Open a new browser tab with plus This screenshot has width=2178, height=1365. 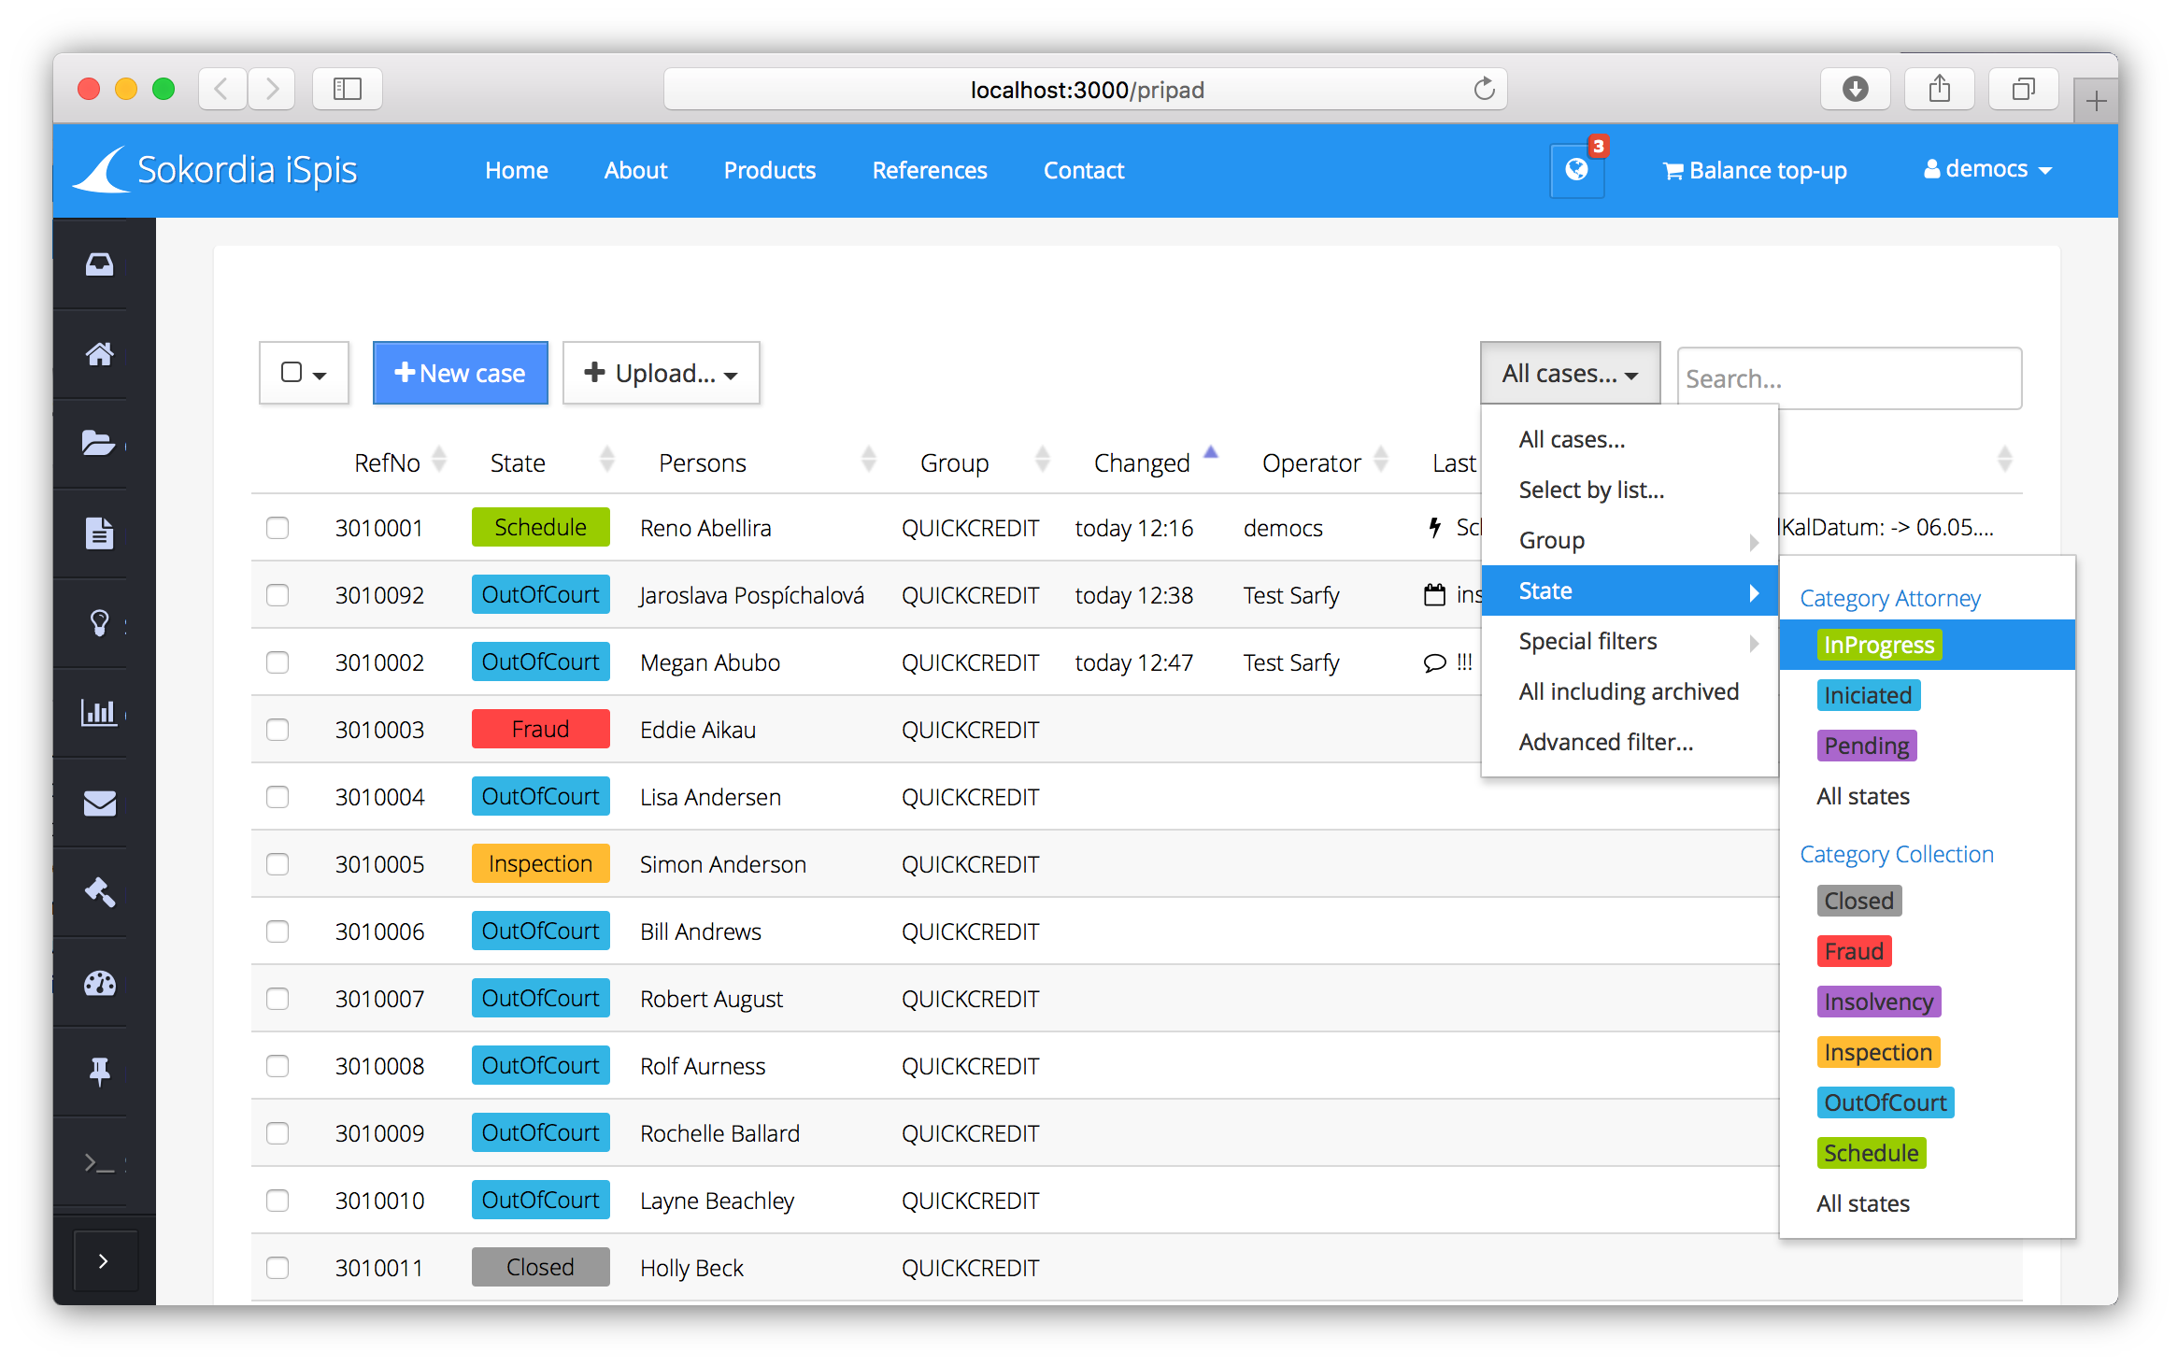point(2095,101)
